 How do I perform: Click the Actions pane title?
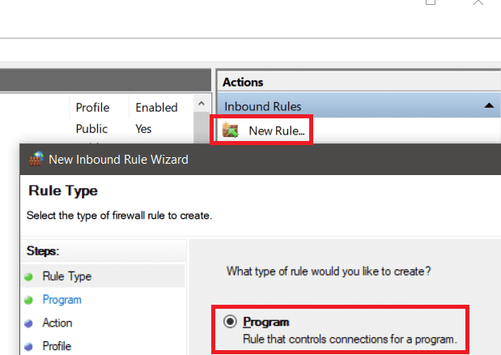[x=243, y=82]
